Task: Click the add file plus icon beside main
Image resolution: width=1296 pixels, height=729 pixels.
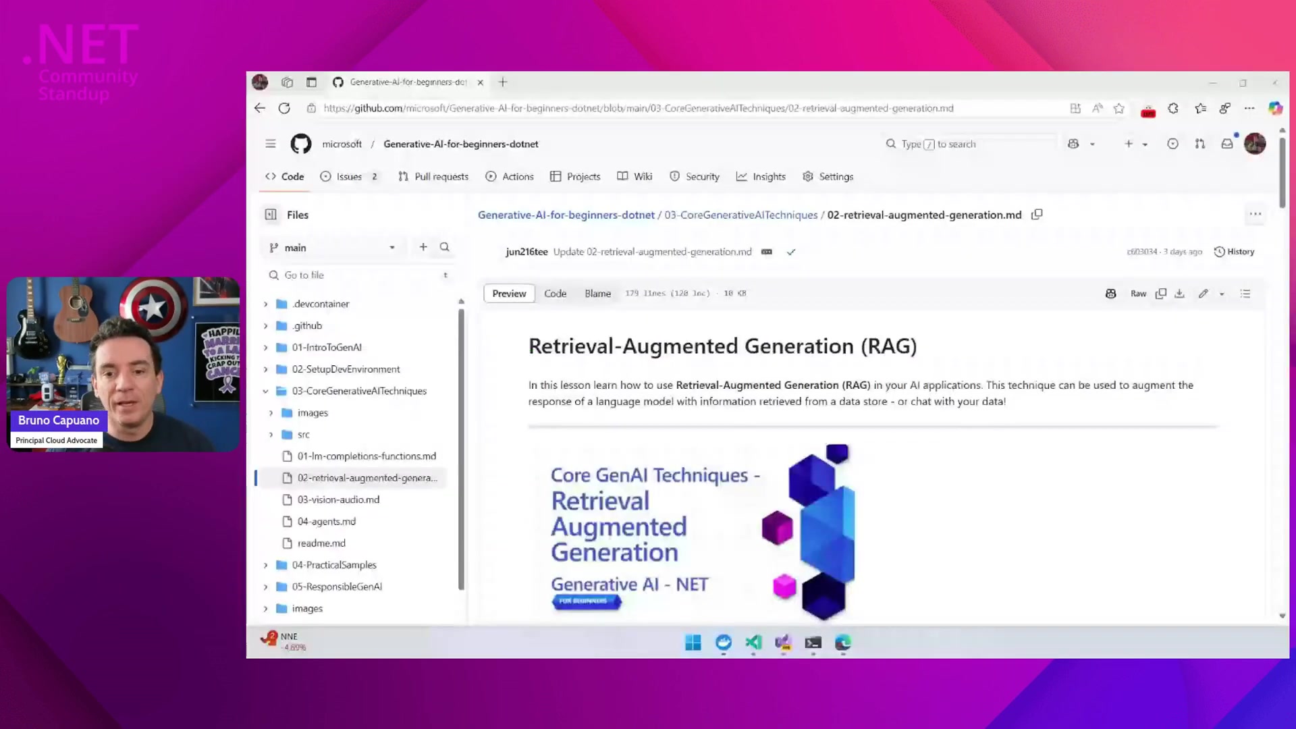Action: click(x=423, y=247)
